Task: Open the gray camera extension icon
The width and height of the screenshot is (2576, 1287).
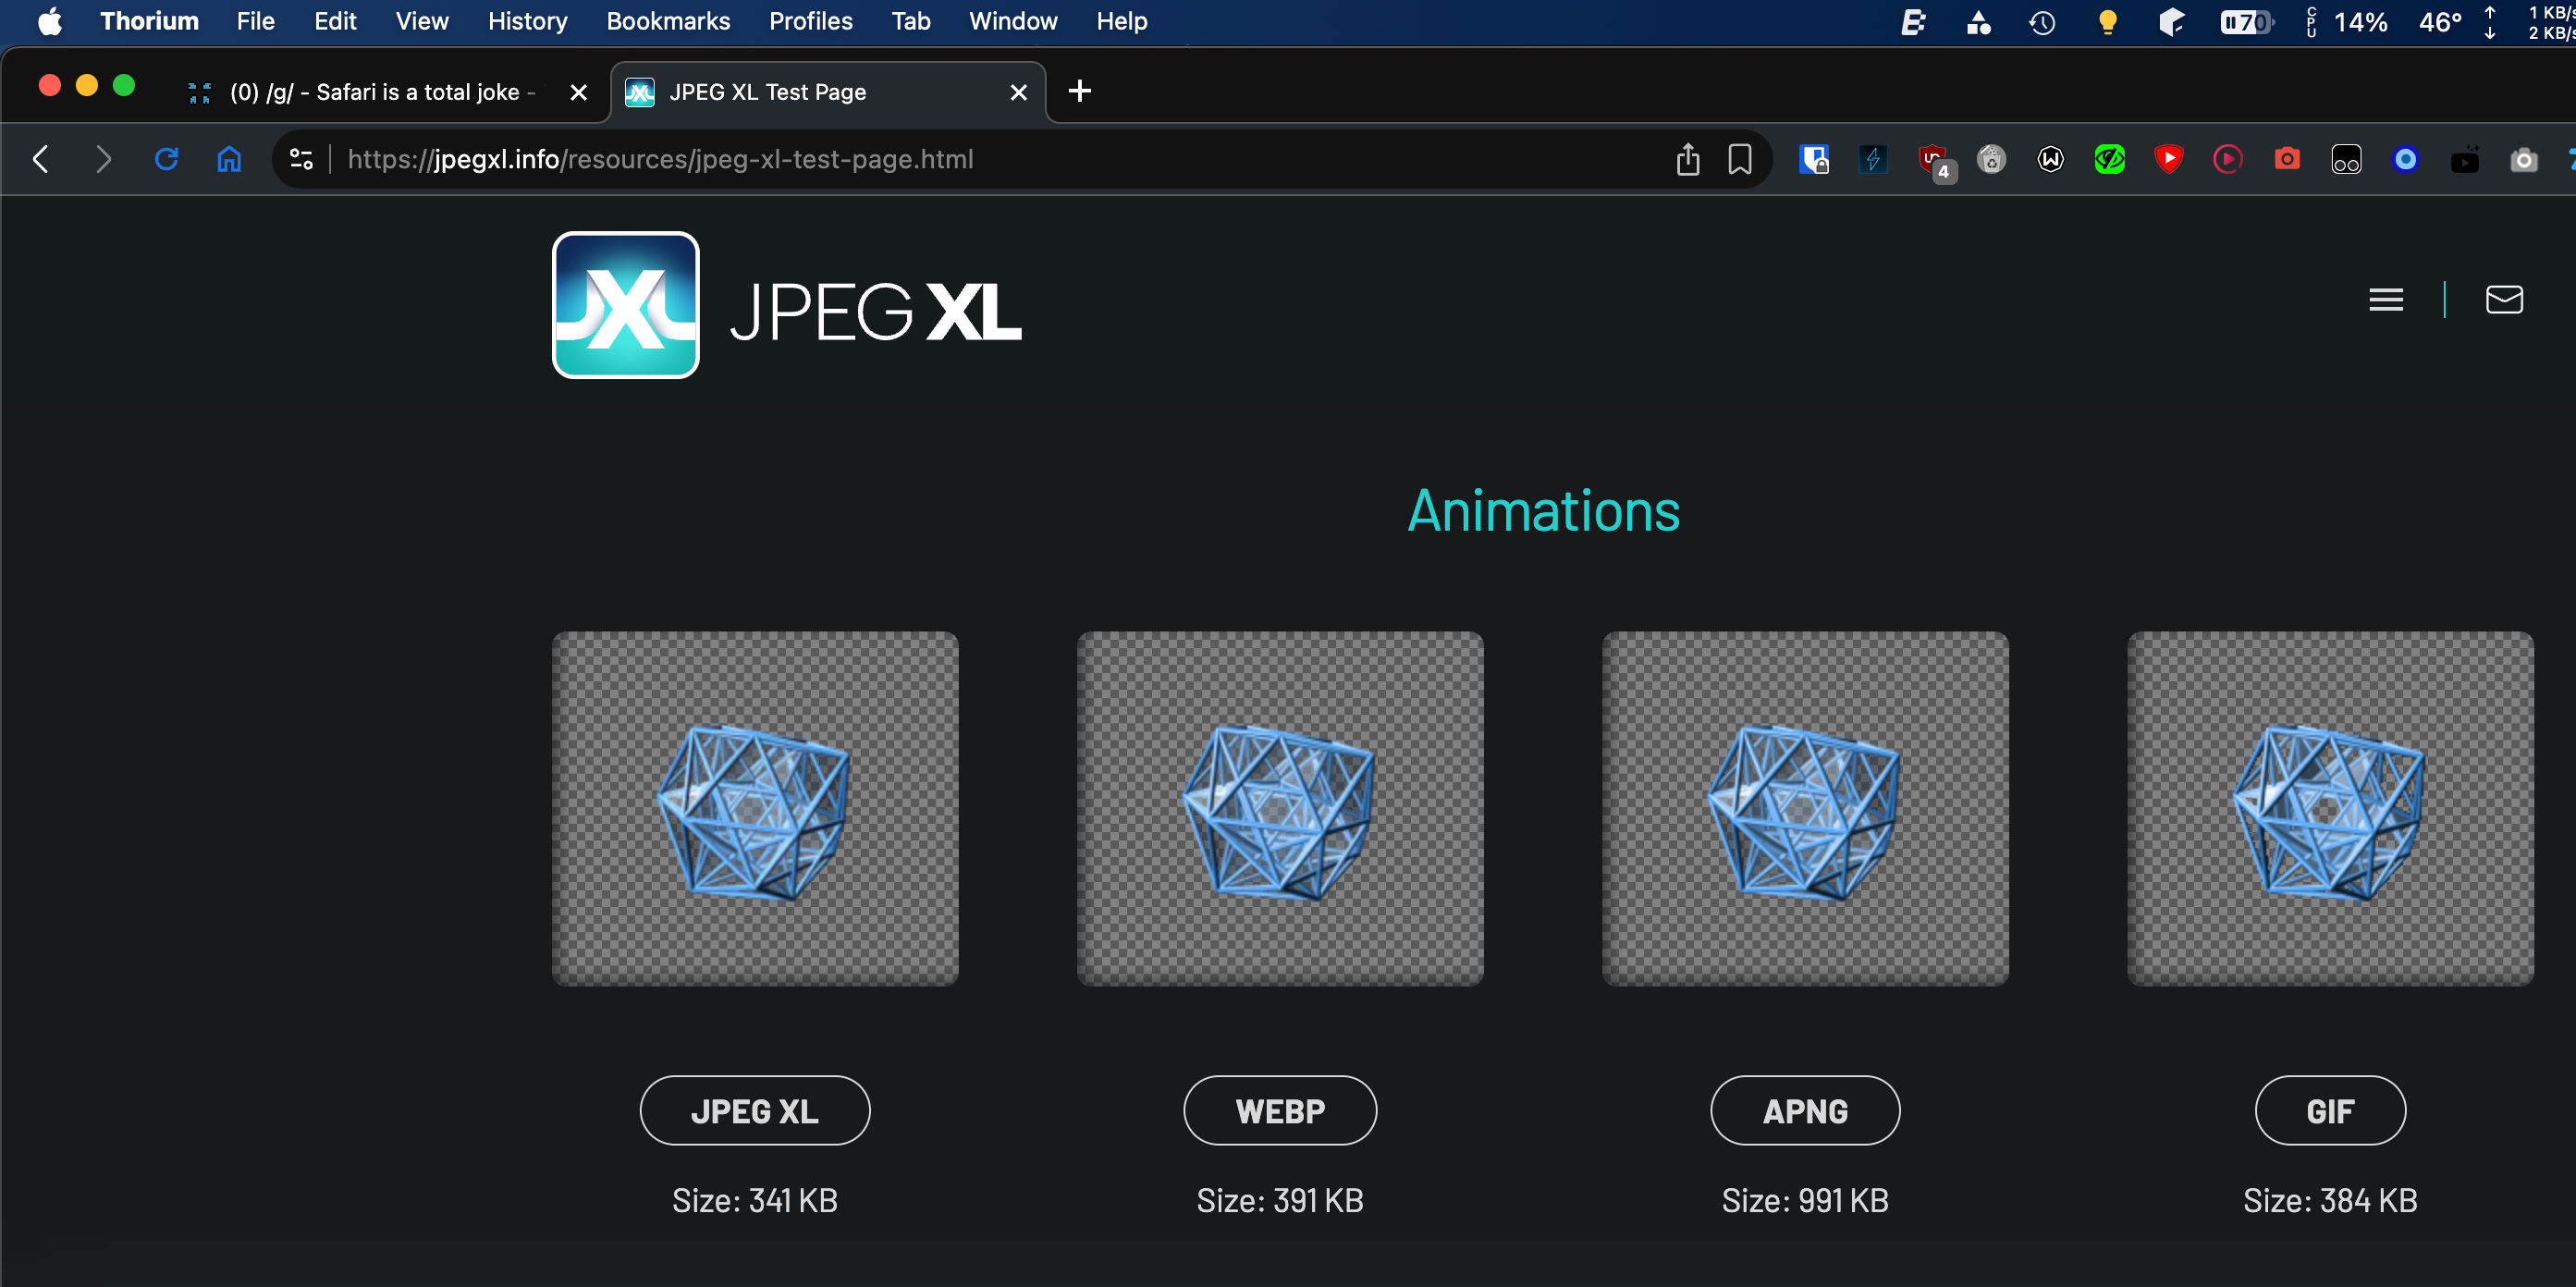Action: click(2524, 159)
